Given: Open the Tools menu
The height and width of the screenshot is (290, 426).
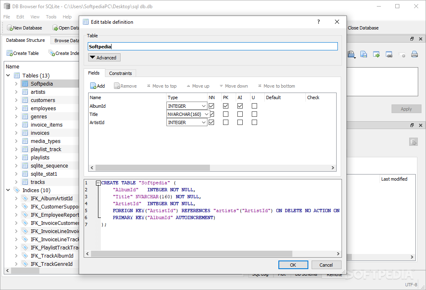Looking at the screenshot, I should click(x=51, y=17).
